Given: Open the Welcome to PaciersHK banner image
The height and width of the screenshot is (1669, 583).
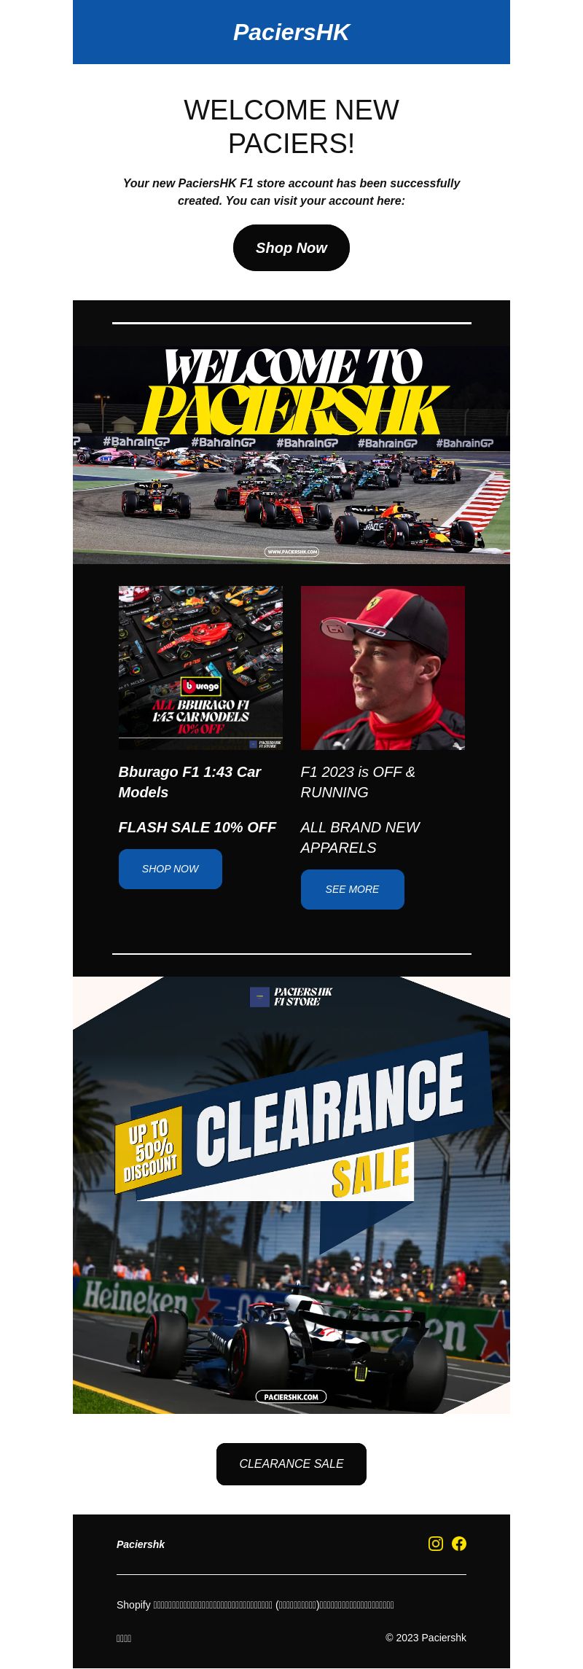Looking at the screenshot, I should pos(291,455).
